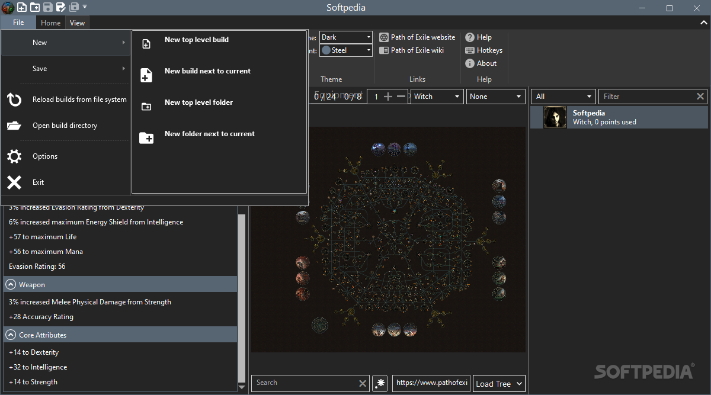Open the File menu
This screenshot has width=711, height=395.
pos(18,23)
